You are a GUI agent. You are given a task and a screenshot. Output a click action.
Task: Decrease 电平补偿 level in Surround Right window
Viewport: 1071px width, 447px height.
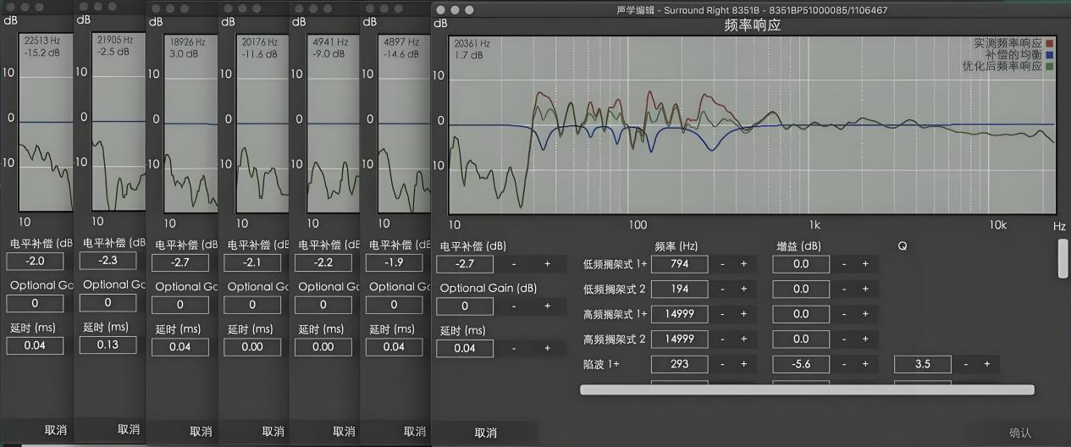click(513, 264)
